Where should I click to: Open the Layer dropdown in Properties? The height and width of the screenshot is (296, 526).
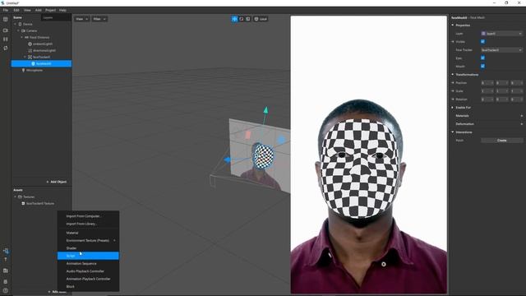pyautogui.click(x=502, y=34)
